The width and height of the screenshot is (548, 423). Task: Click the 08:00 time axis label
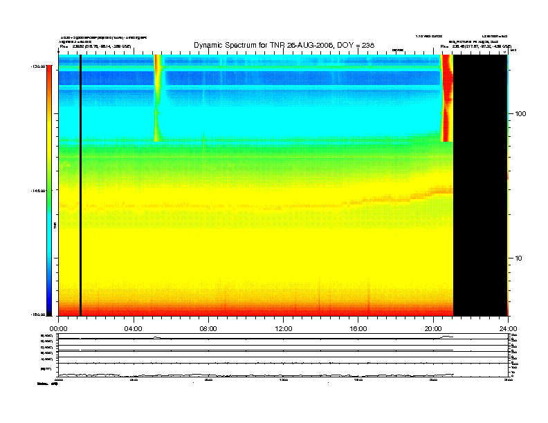(208, 329)
